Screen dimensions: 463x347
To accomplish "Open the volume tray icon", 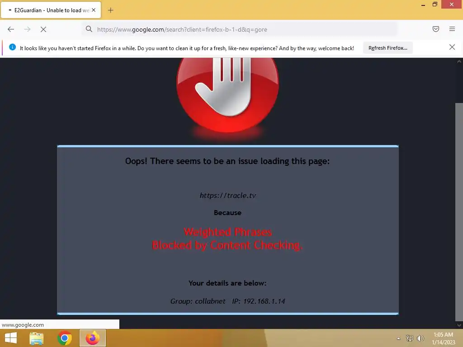I will point(420,338).
